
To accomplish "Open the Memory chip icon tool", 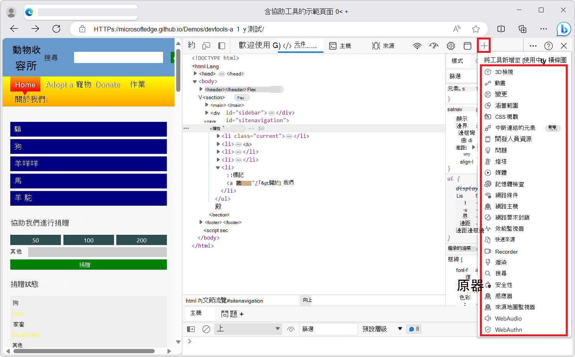I will 451,46.
